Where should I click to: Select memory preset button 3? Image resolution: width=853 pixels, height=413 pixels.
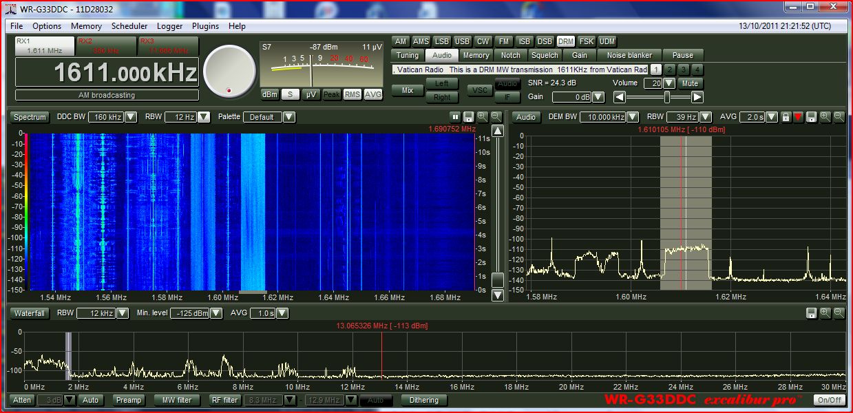click(684, 70)
